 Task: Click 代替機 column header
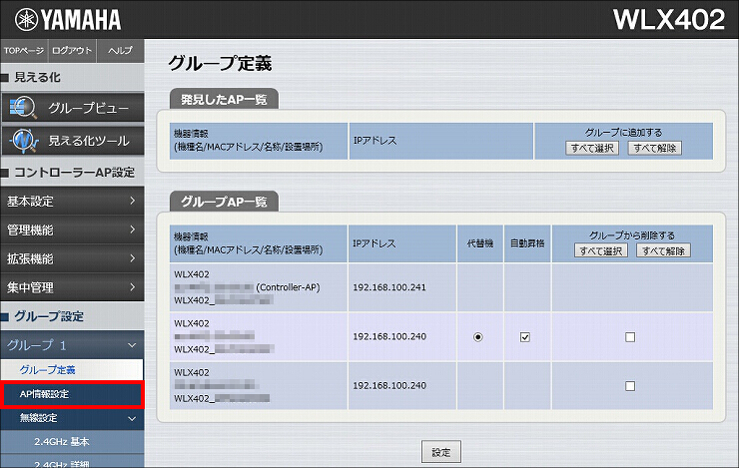pyautogui.click(x=479, y=243)
